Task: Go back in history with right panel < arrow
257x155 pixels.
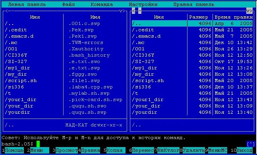Action: tap(133, 11)
